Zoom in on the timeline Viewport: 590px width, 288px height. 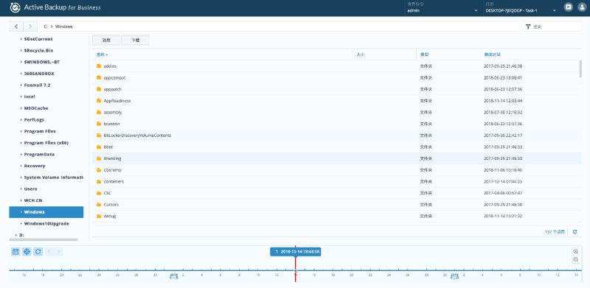tap(576, 251)
